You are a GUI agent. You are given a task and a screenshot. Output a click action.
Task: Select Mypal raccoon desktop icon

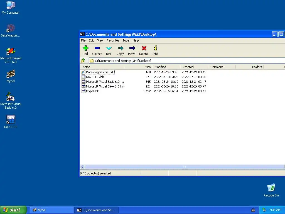coord(11,74)
